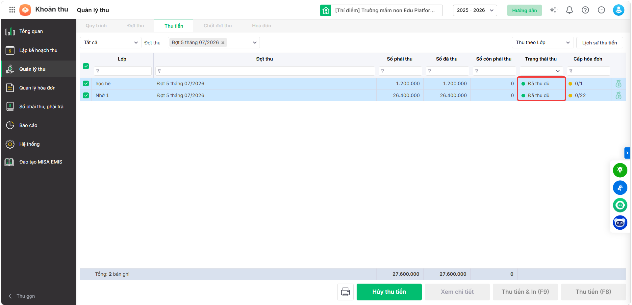Open the Tất cả dropdown

(x=111, y=42)
